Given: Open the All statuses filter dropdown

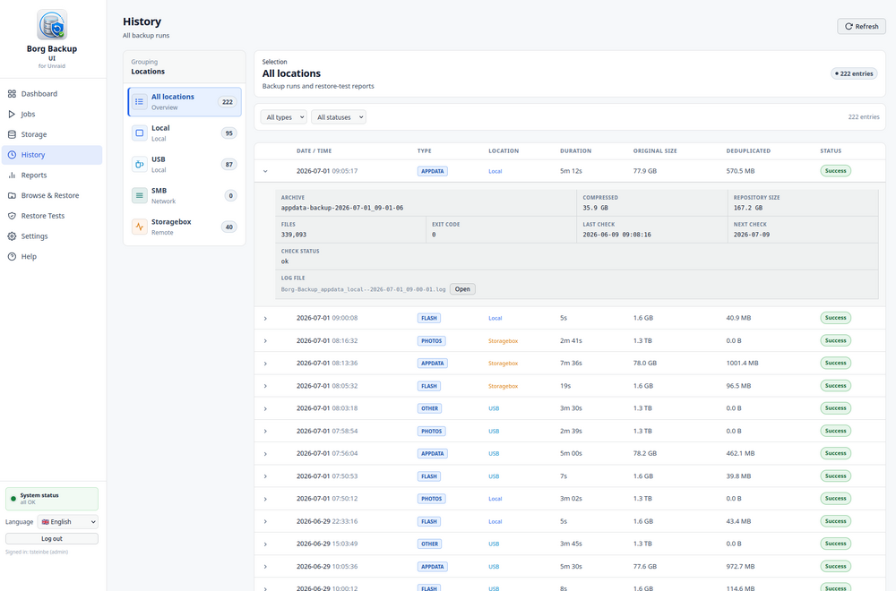Looking at the screenshot, I should (x=339, y=117).
